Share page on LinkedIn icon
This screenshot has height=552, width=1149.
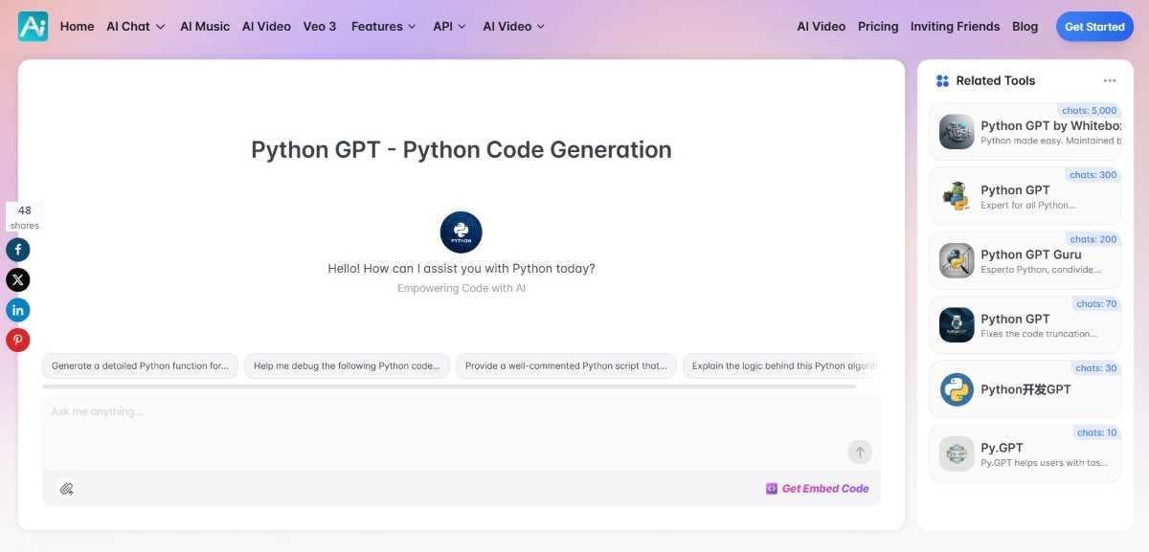[x=18, y=310]
